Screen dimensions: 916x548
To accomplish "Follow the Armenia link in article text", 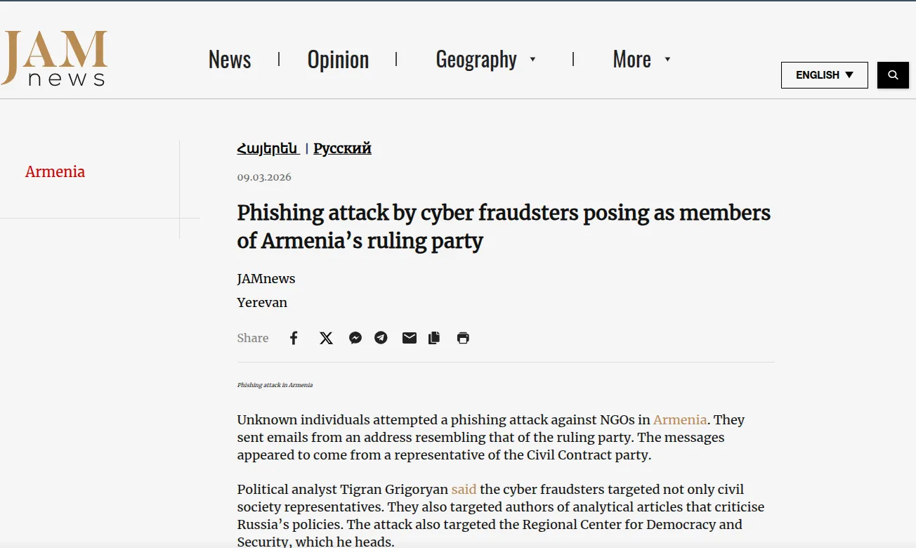I will (679, 419).
